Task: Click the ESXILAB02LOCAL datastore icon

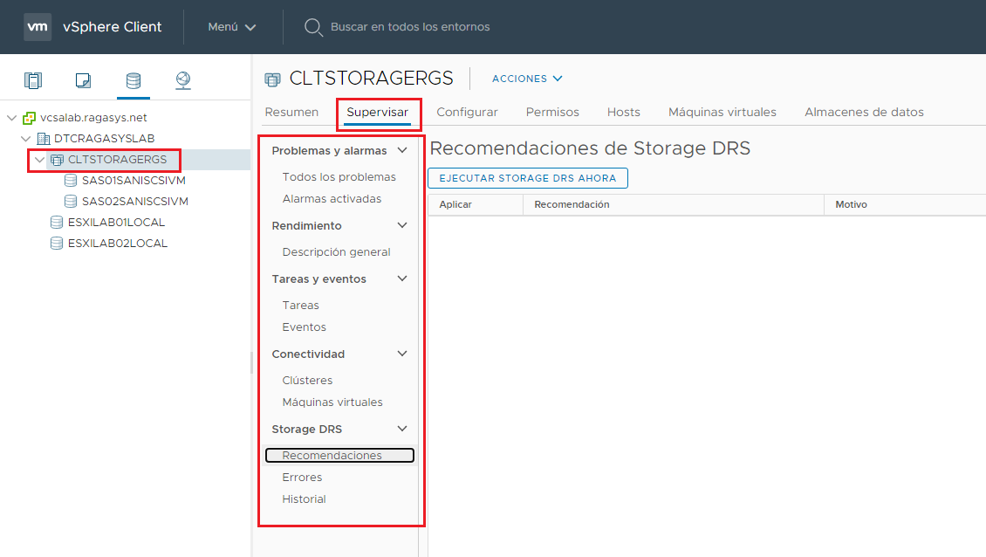Action: click(x=55, y=243)
